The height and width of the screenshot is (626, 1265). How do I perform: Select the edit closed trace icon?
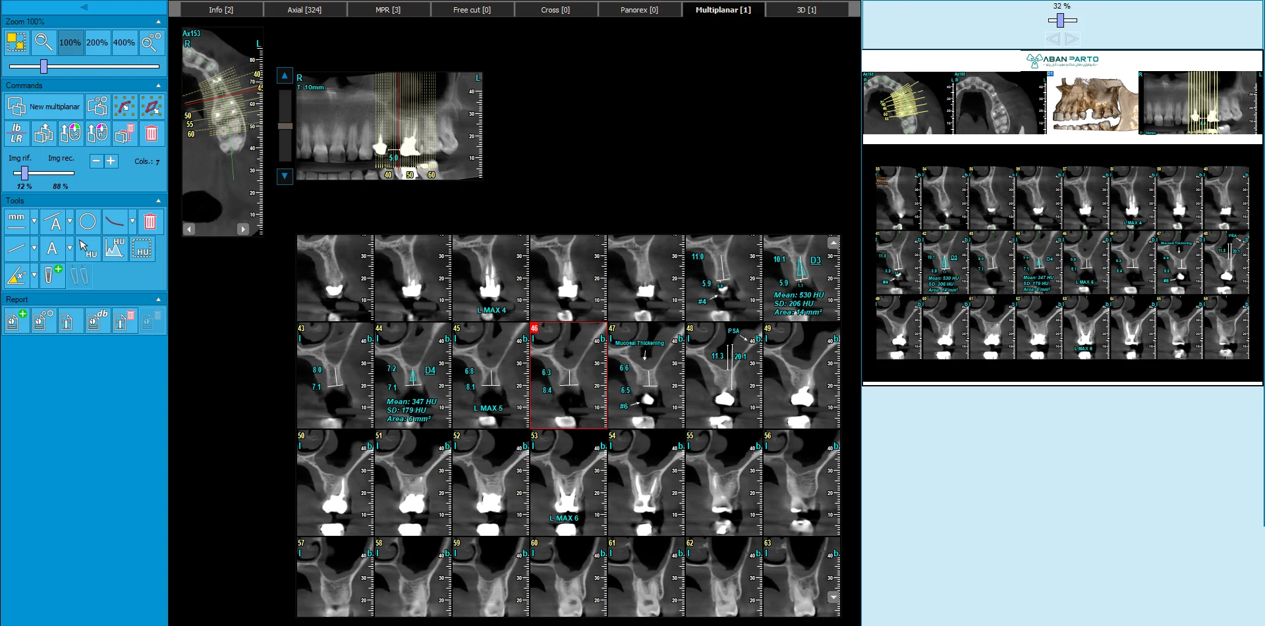pos(152,107)
